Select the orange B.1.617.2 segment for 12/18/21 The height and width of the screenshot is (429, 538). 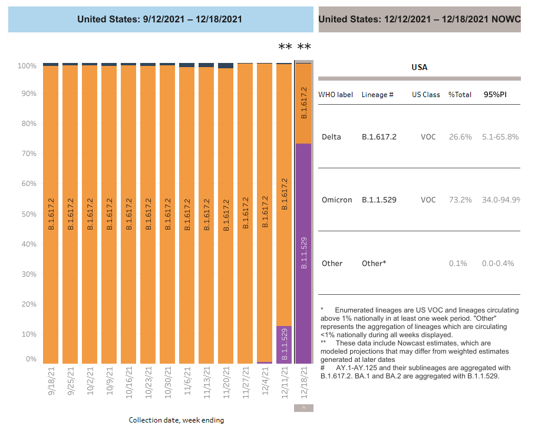[303, 104]
